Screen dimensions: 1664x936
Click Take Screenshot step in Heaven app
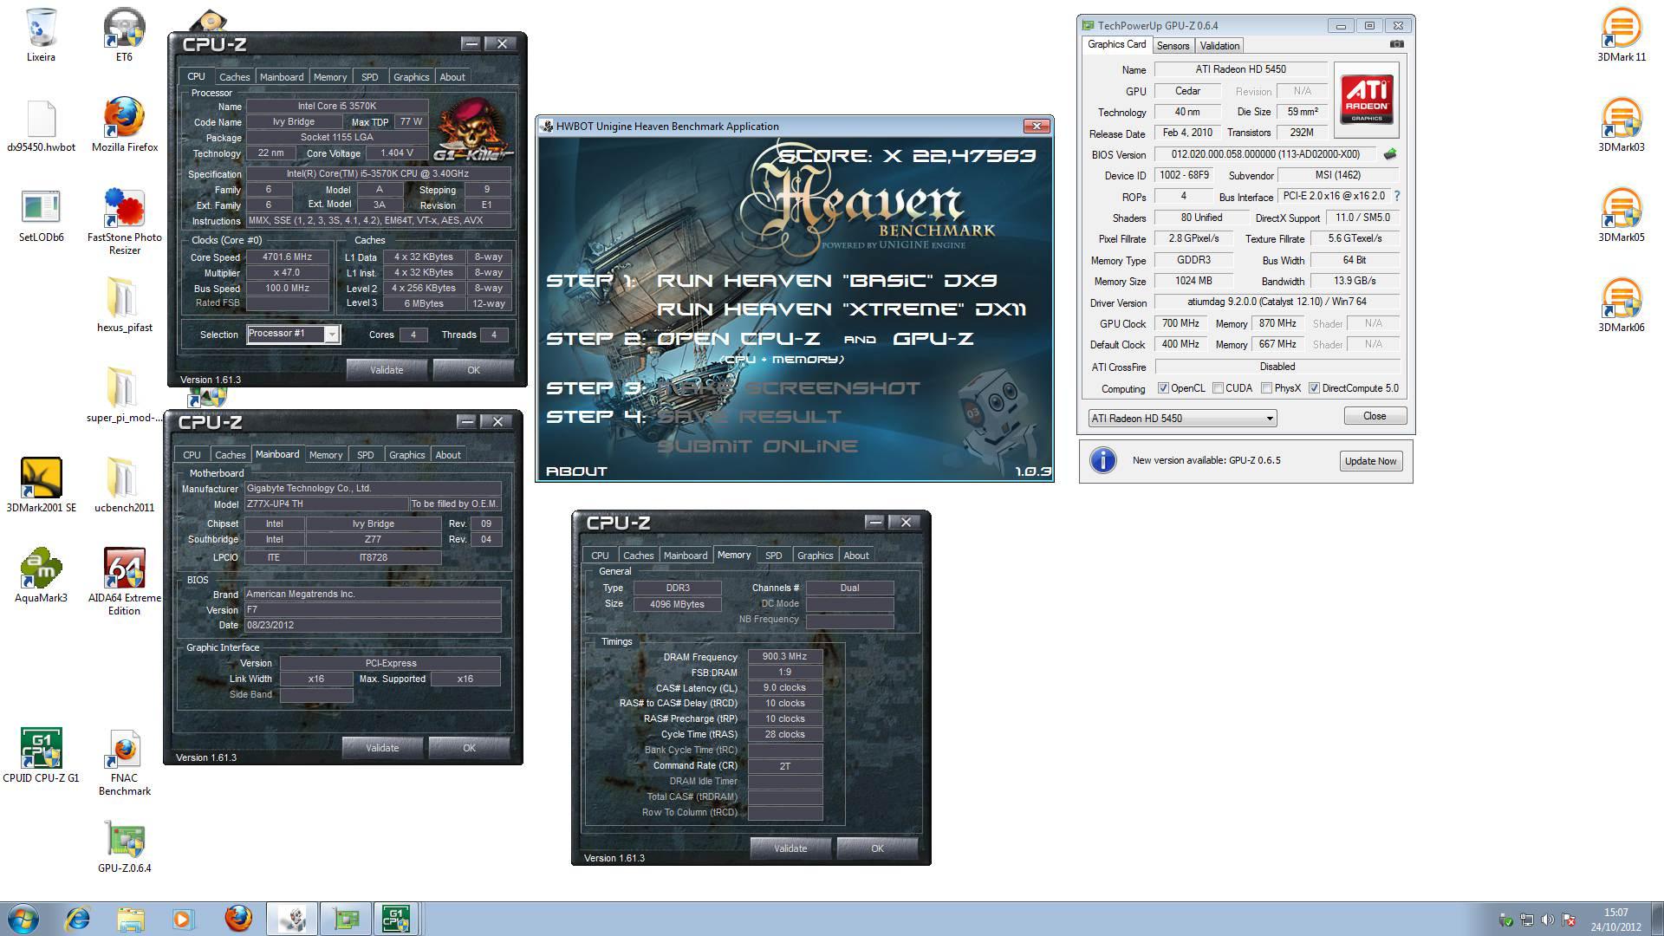(x=789, y=388)
